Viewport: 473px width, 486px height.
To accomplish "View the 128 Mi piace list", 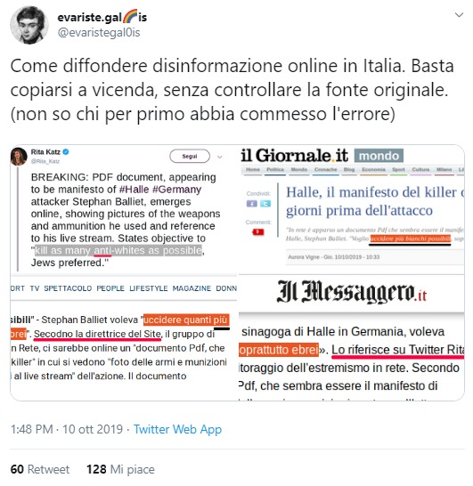I will click(120, 469).
